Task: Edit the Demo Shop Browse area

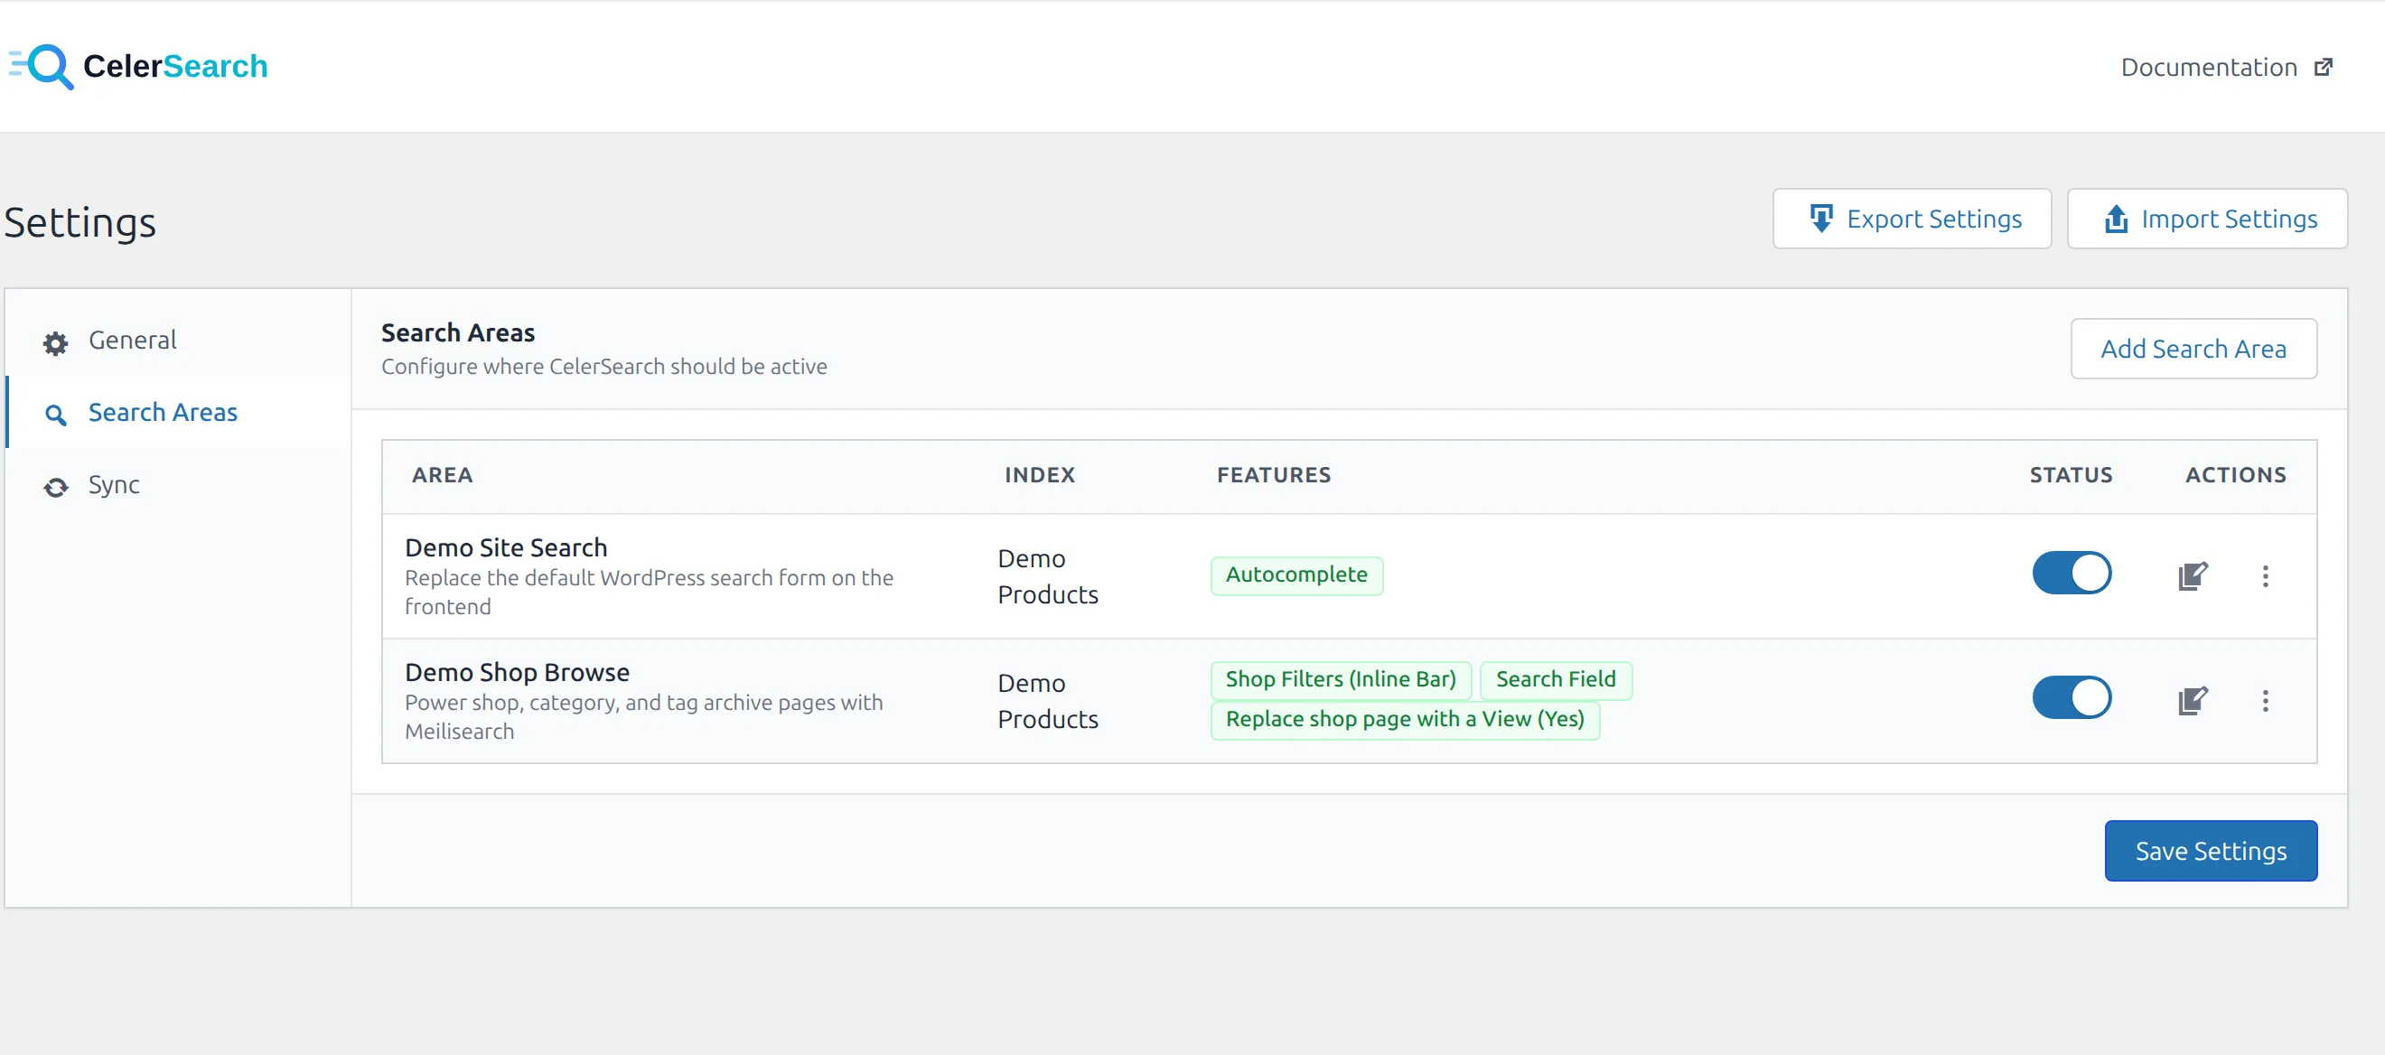Action: coord(2193,701)
